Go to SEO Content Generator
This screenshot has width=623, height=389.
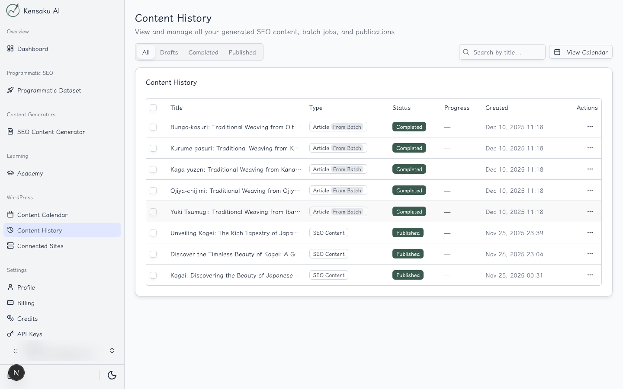pyautogui.click(x=51, y=132)
